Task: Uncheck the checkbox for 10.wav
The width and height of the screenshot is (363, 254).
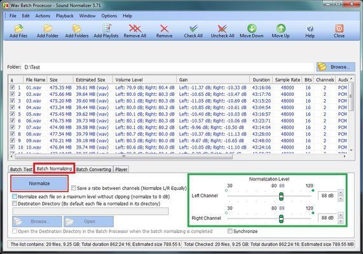Action: [12, 147]
